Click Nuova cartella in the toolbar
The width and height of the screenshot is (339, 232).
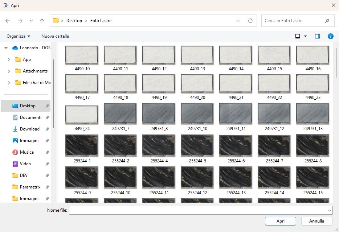click(55, 36)
